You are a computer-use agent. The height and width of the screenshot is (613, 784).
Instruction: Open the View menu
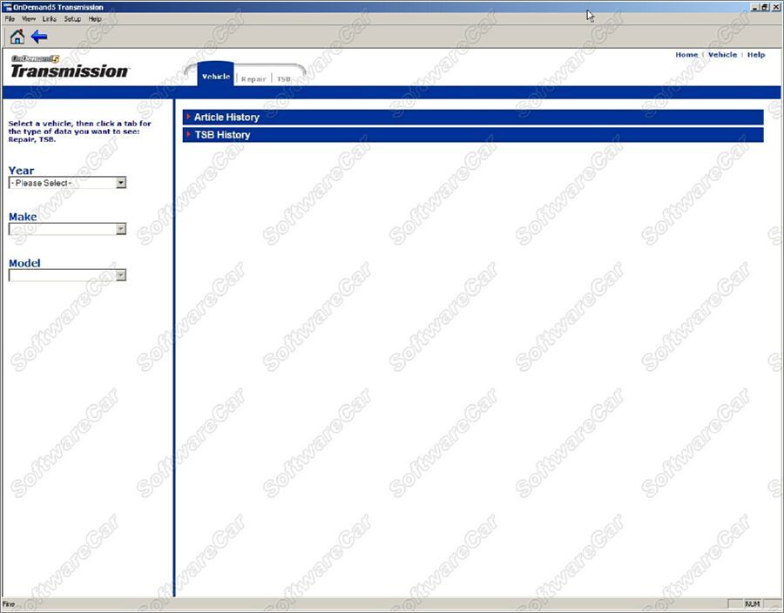pos(29,18)
